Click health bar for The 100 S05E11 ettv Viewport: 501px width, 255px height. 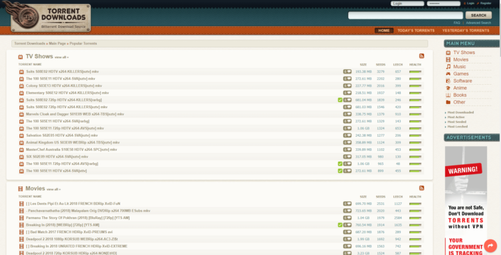pyautogui.click(x=415, y=171)
